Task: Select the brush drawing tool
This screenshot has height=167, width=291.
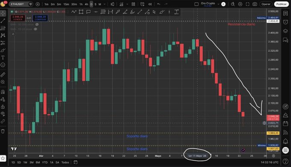Action: click(3, 50)
